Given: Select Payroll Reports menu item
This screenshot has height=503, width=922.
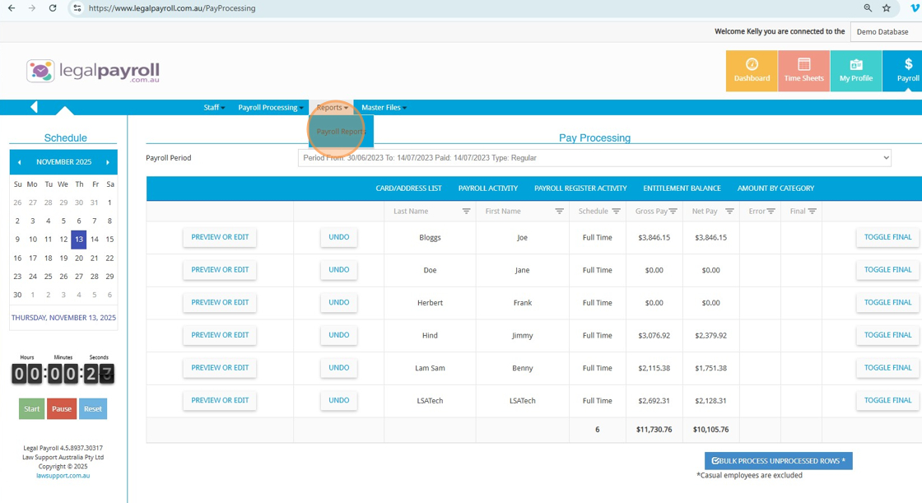Looking at the screenshot, I should click(x=340, y=132).
